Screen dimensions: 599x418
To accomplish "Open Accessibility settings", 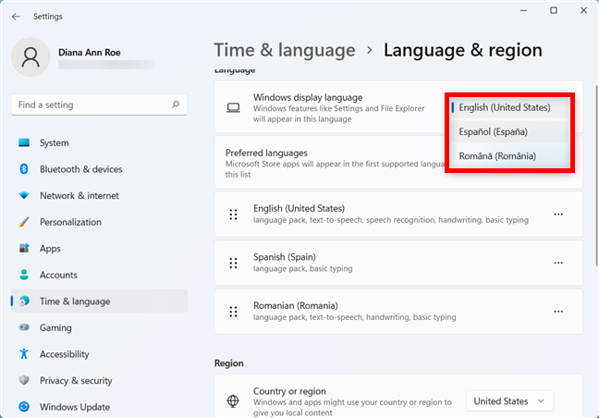I will pyautogui.click(x=64, y=354).
